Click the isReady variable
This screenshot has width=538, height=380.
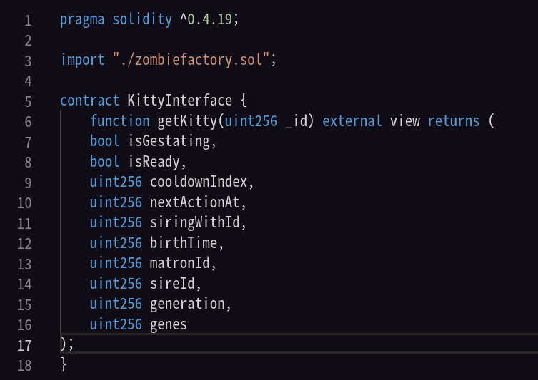(x=154, y=162)
